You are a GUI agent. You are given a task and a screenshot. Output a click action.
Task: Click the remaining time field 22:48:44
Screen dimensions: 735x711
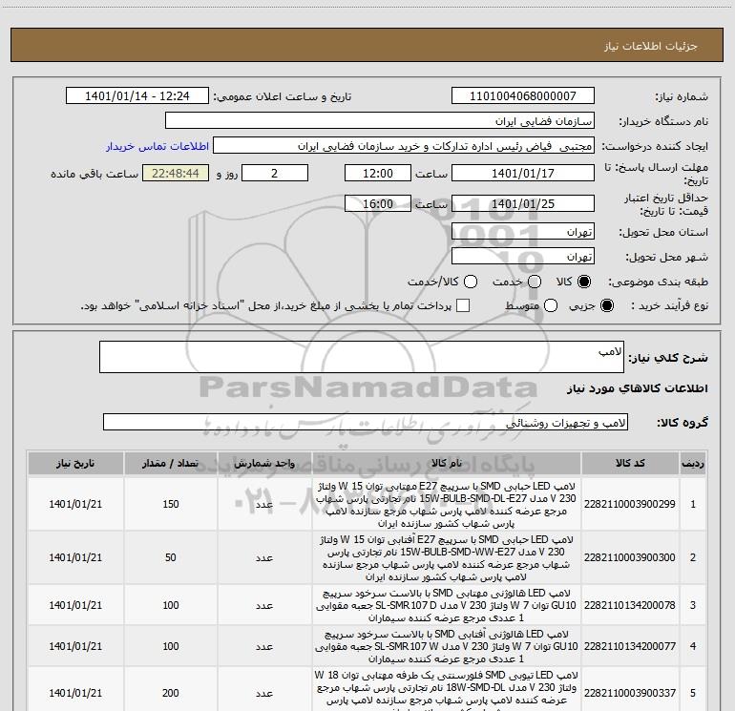[176, 173]
